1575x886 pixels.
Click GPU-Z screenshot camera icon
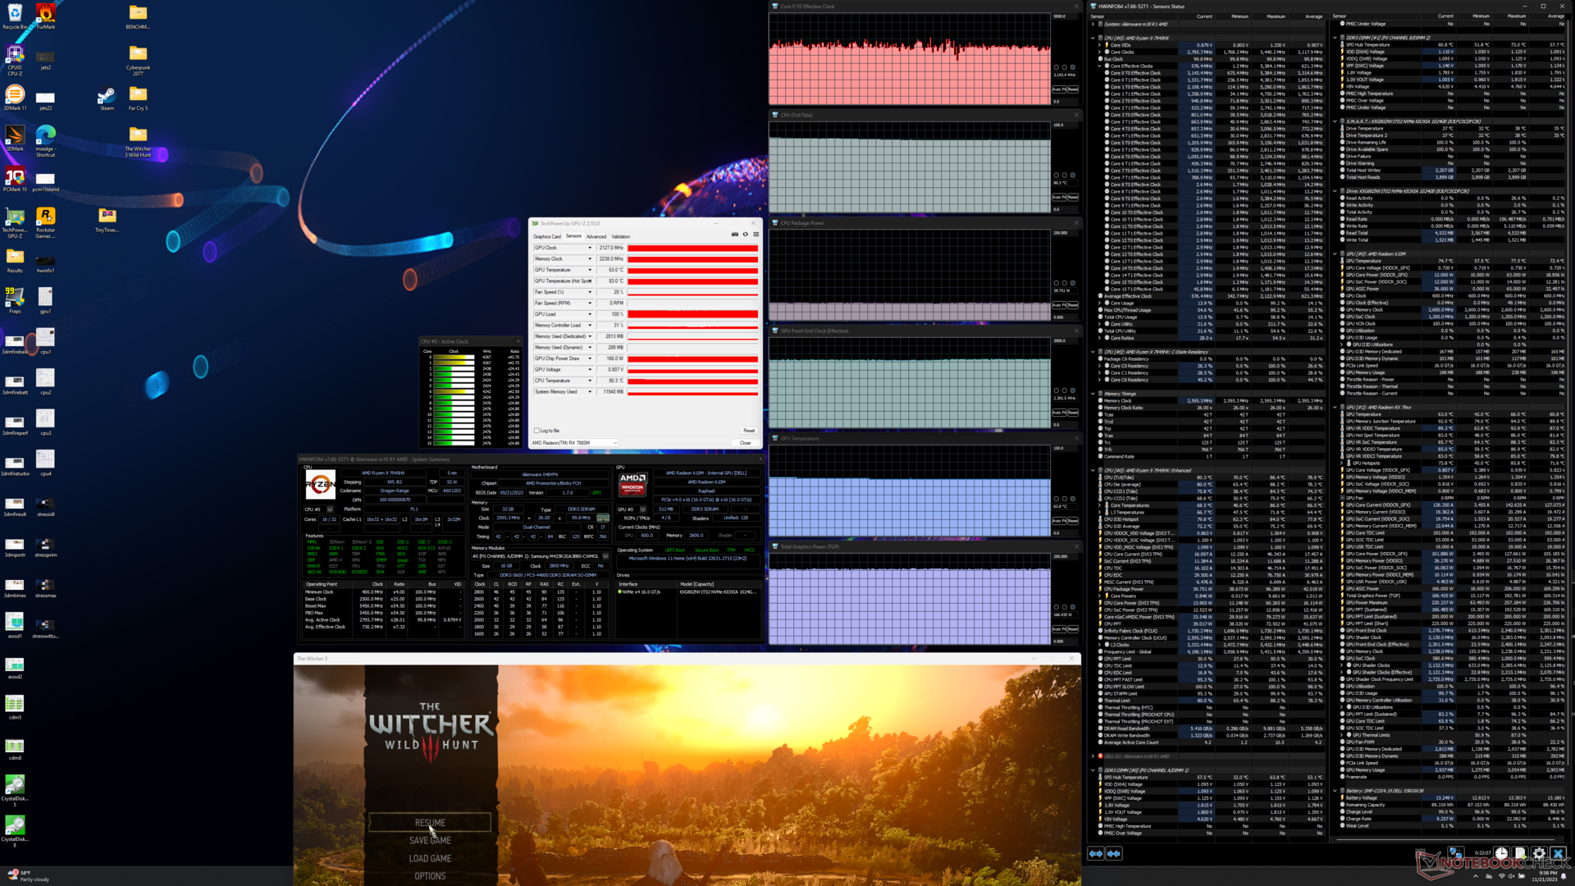pos(735,235)
